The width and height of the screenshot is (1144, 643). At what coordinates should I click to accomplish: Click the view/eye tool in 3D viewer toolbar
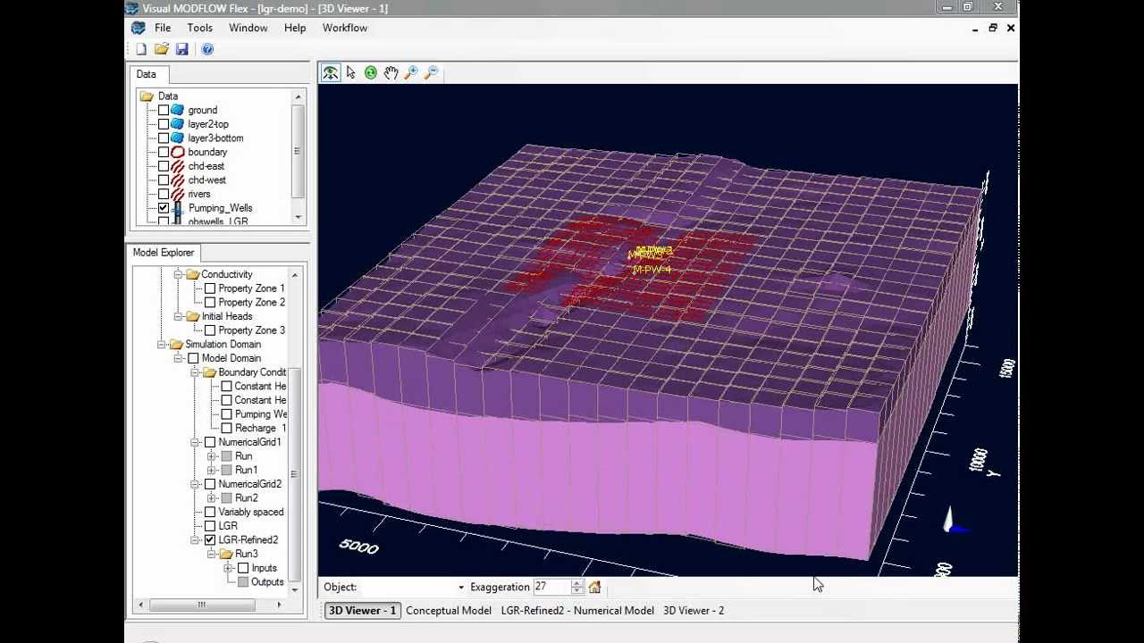coord(331,72)
